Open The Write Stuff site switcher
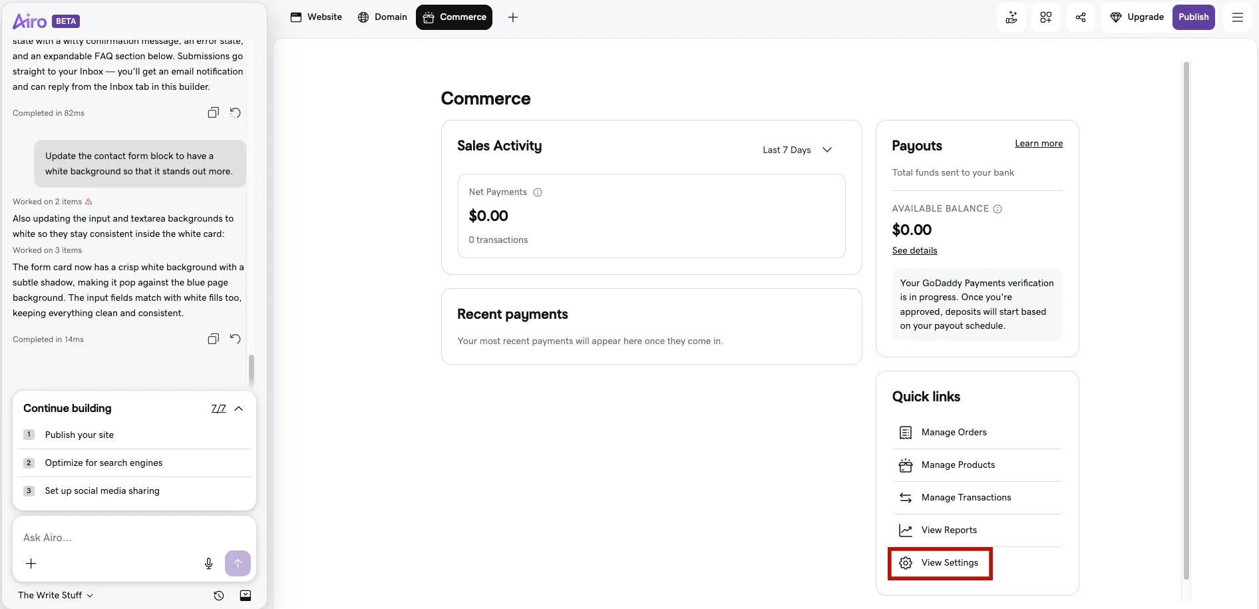Viewport: 1259px width, 609px height. pos(55,595)
